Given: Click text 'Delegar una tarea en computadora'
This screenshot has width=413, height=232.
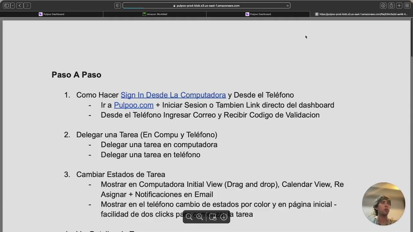Looking at the screenshot, I should coord(159,145).
